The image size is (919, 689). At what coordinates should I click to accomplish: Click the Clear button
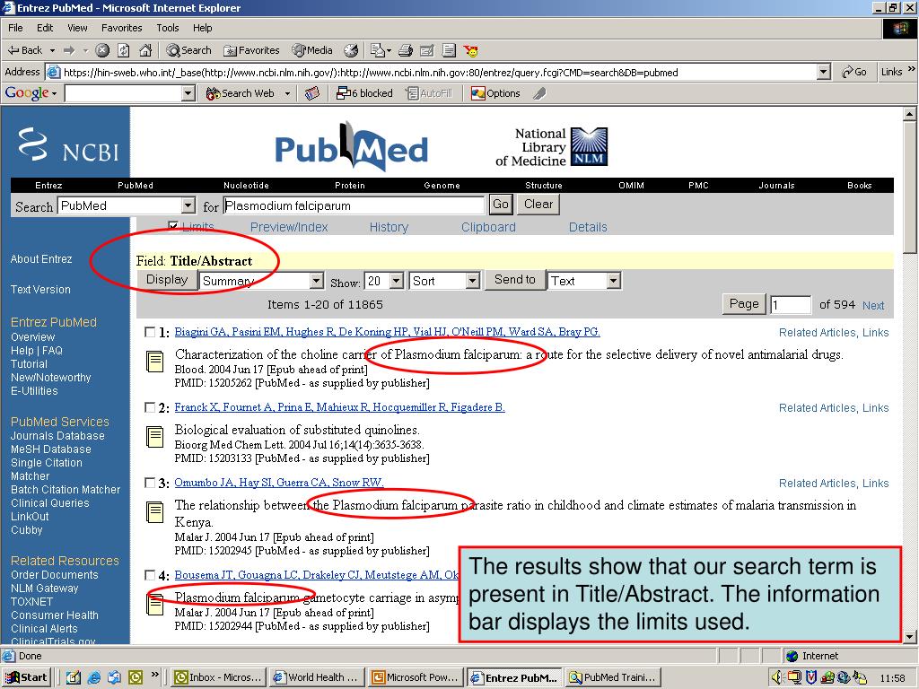point(538,205)
